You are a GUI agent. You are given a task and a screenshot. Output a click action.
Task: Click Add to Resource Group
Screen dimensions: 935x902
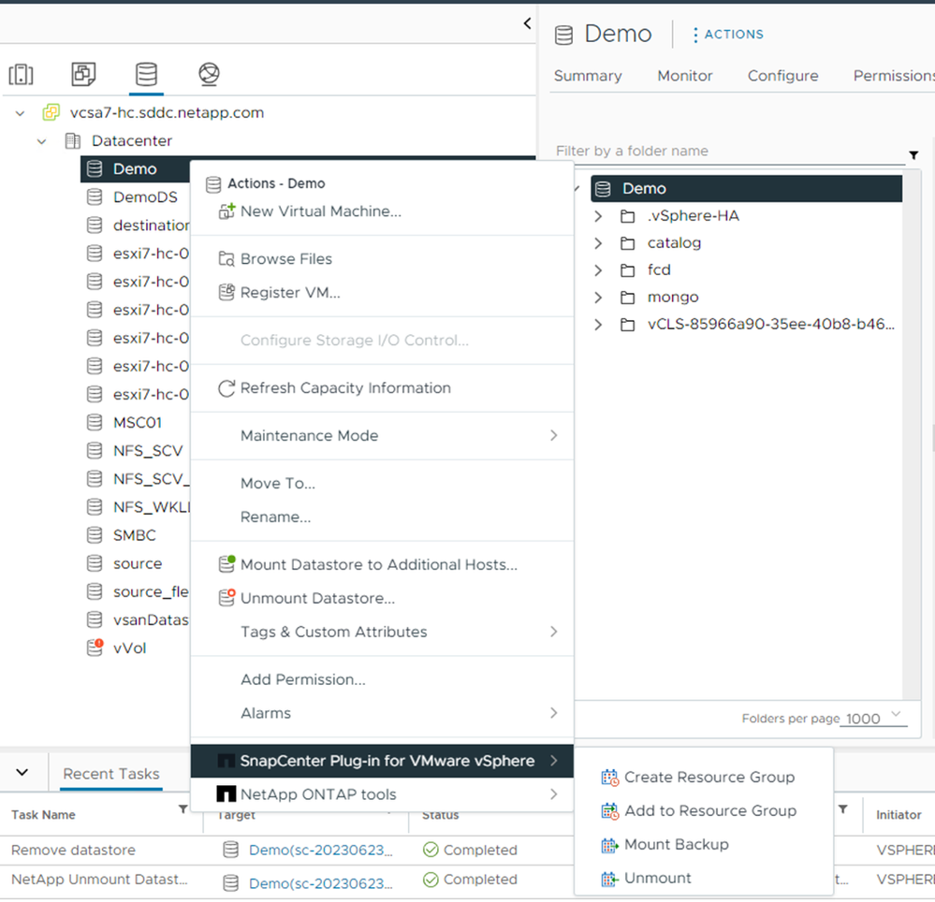709,810
